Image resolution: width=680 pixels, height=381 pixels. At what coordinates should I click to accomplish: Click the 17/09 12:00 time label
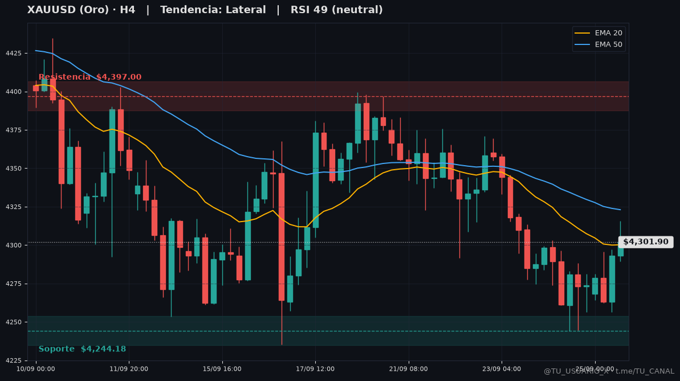[x=315, y=369]
